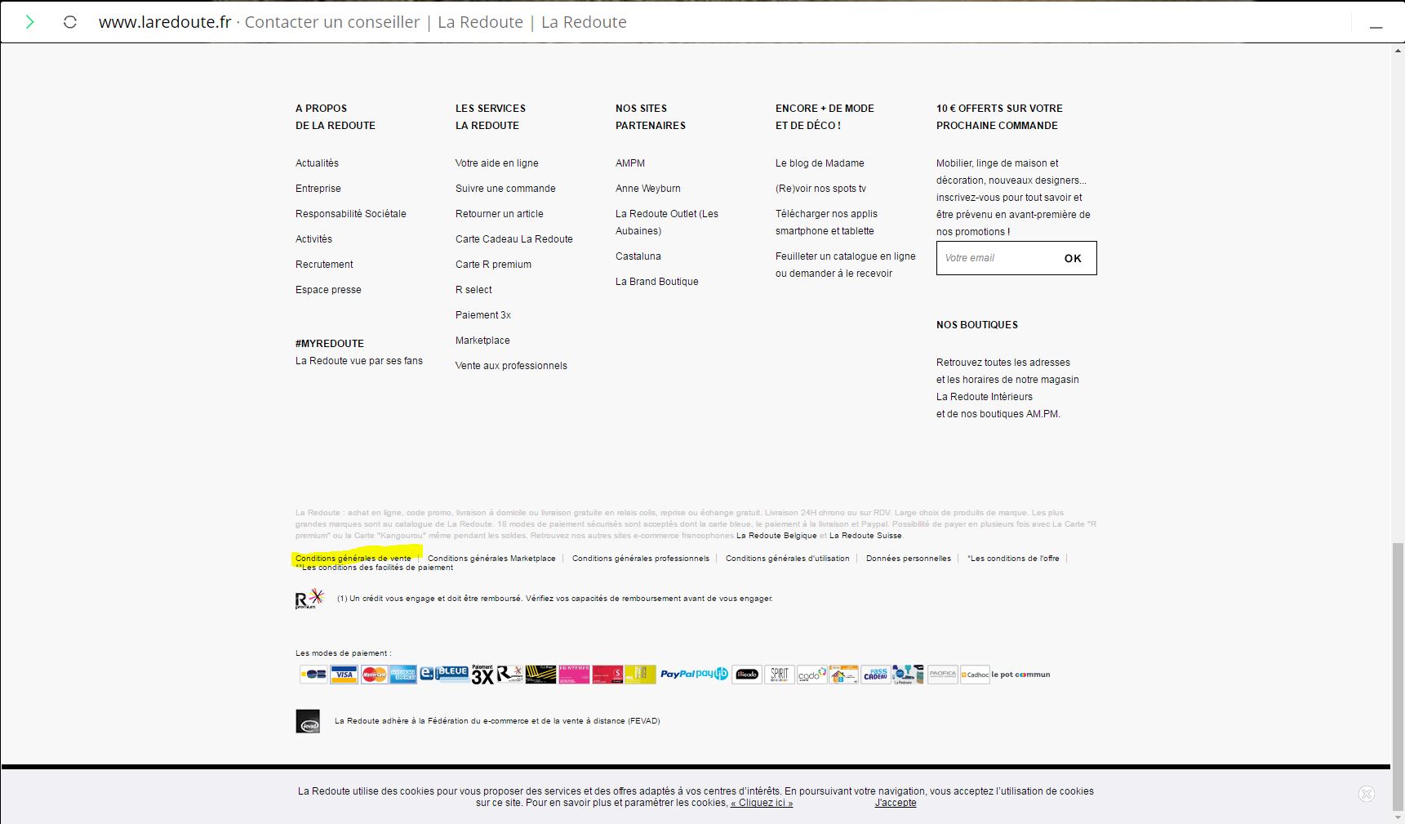Click the Paiement 3X icon
Image resolution: width=1405 pixels, height=824 pixels.
click(482, 675)
